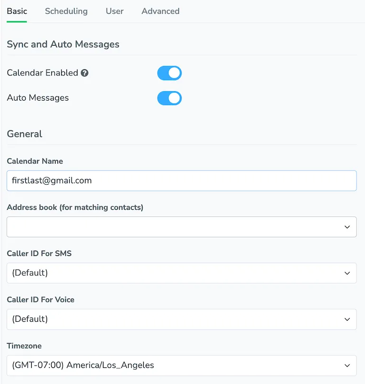This screenshot has height=384, width=365.
Task: Select the (Default) Caller ID For SMS value
Action: [x=30, y=273]
